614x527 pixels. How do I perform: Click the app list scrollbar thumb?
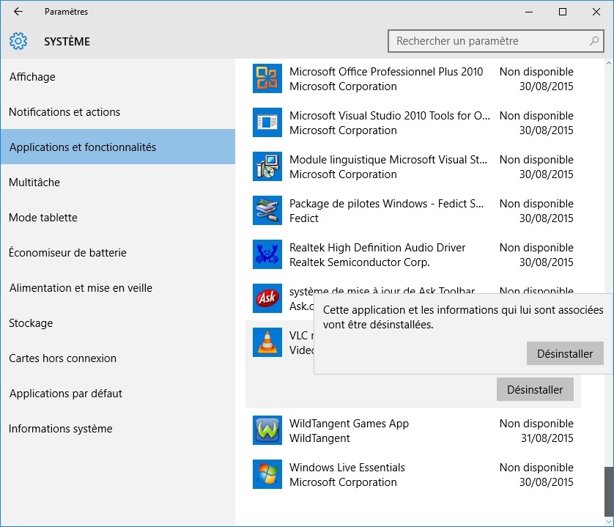(609, 492)
